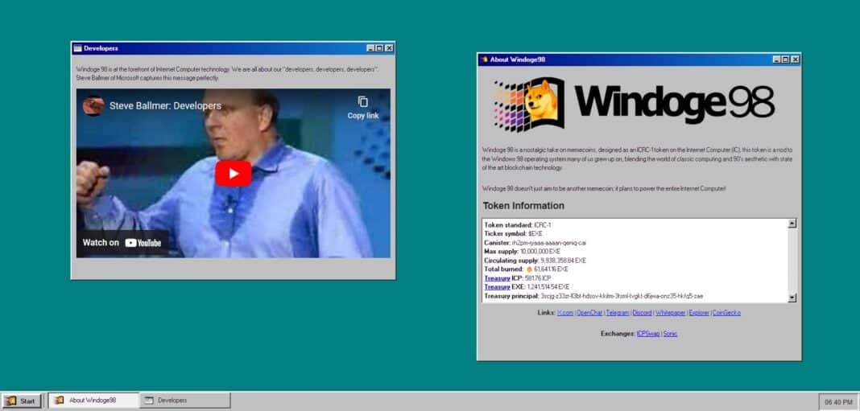Image resolution: width=860 pixels, height=411 pixels.
Task: Switch to Developers taskbar item
Action: (x=185, y=401)
